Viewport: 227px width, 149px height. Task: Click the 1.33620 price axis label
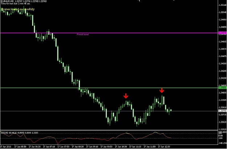[x=223, y=122]
